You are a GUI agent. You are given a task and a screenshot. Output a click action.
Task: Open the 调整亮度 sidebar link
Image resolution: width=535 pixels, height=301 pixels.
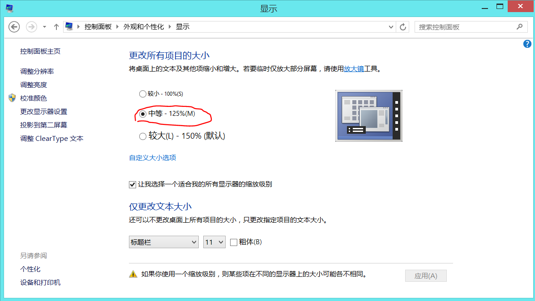(x=34, y=85)
